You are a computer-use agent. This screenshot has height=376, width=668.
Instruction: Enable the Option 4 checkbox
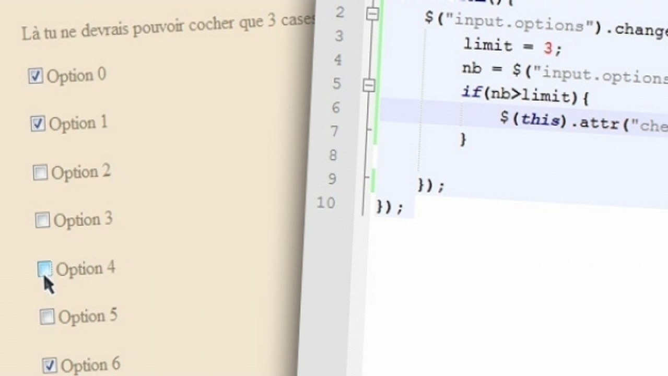(45, 269)
